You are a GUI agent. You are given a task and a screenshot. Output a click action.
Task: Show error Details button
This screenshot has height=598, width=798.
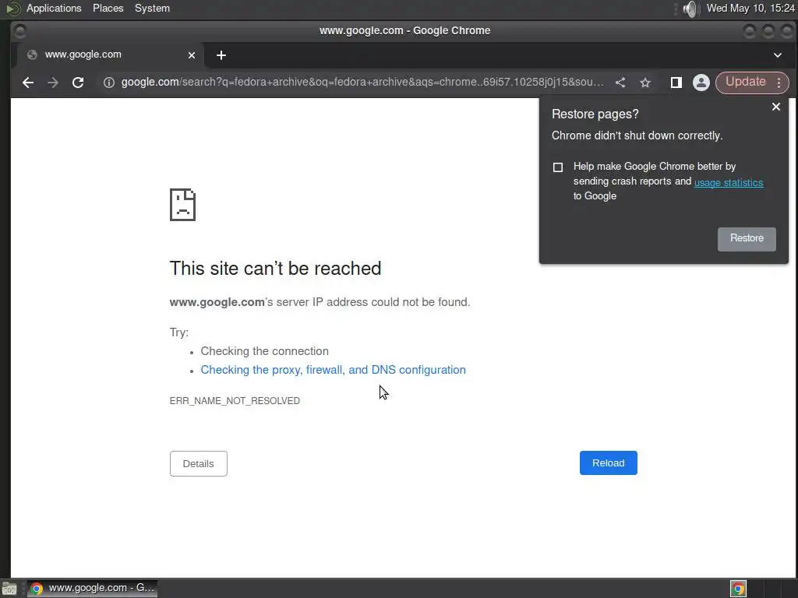tap(199, 464)
